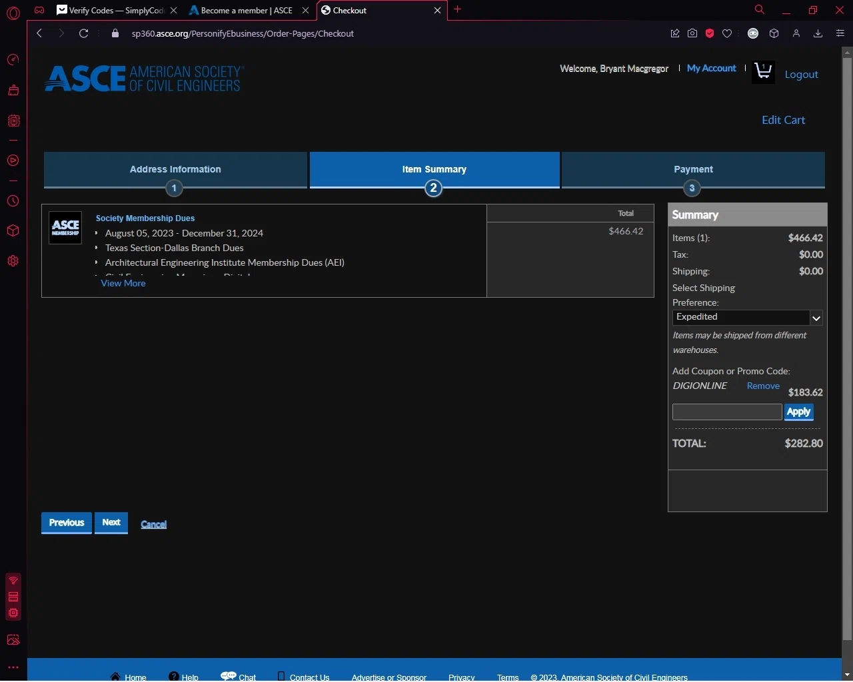The height and width of the screenshot is (682, 853).
Task: Click the Previous button
Action: point(67,523)
